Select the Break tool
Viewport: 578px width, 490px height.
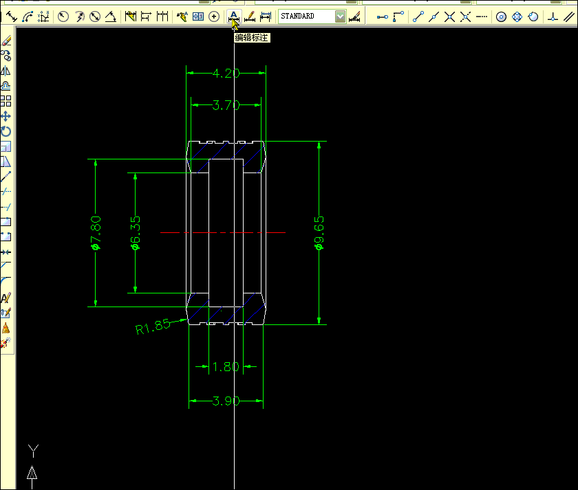[x=6, y=237]
